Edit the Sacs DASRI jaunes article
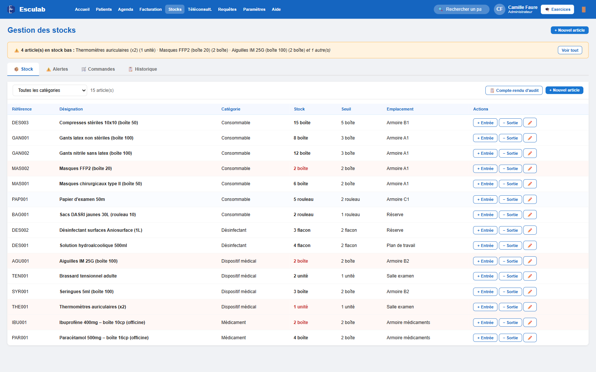The image size is (596, 372). [x=530, y=215]
